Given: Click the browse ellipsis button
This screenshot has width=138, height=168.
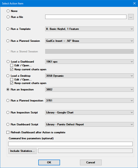Looking at the screenshot, I should point(131,17).
